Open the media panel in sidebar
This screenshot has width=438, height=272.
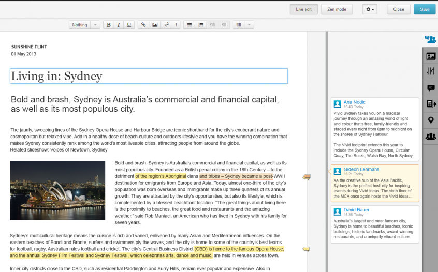pos(430,56)
